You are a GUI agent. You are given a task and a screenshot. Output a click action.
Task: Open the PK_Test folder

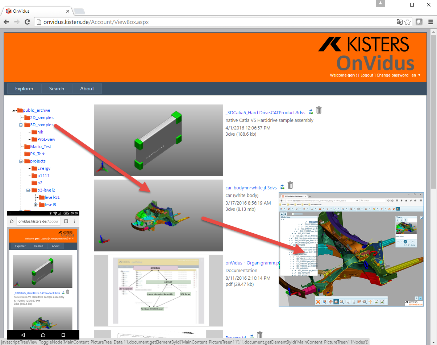point(37,154)
